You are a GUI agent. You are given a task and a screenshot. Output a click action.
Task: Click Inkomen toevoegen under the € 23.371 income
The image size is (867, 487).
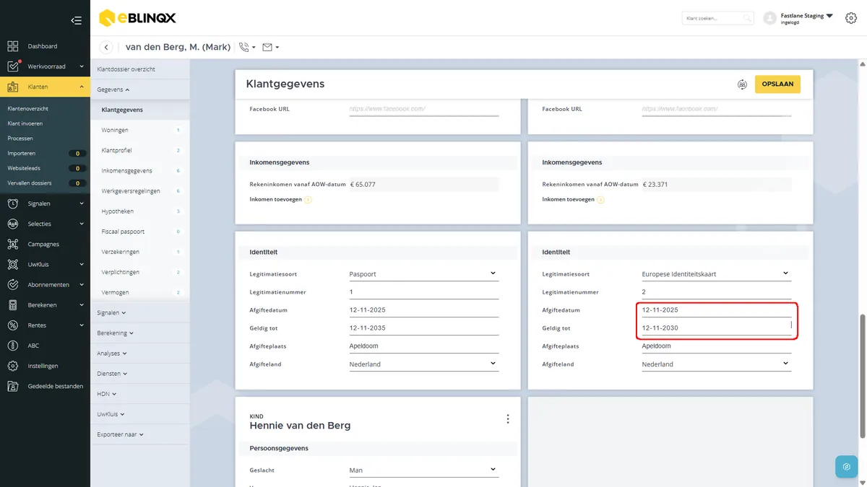click(570, 199)
